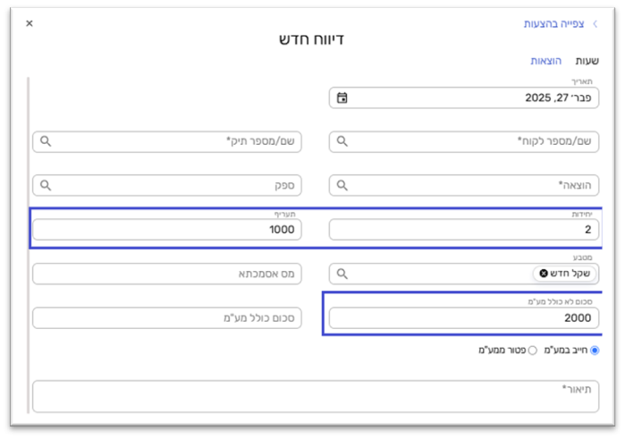
Task: Click magnifier in case name/number field
Action: pyautogui.click(x=46, y=141)
